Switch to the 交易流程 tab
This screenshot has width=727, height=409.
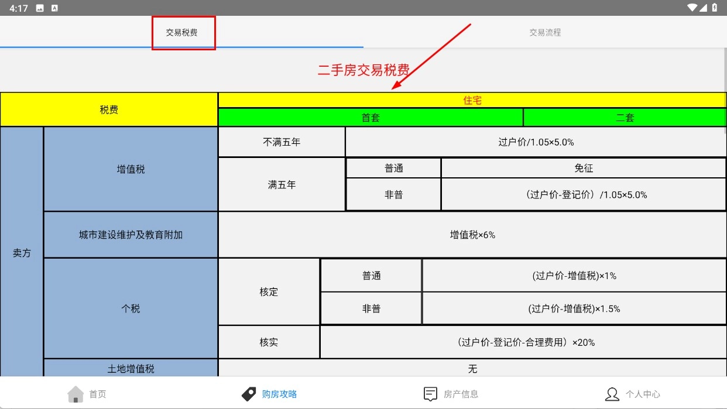pyautogui.click(x=545, y=33)
